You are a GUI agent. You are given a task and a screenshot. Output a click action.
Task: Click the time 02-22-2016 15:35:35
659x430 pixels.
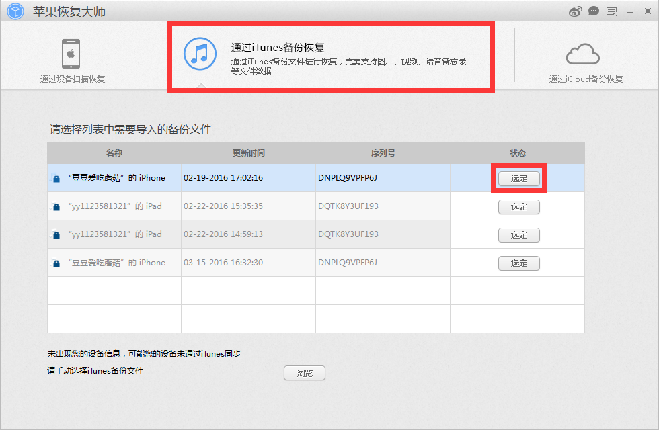(223, 206)
